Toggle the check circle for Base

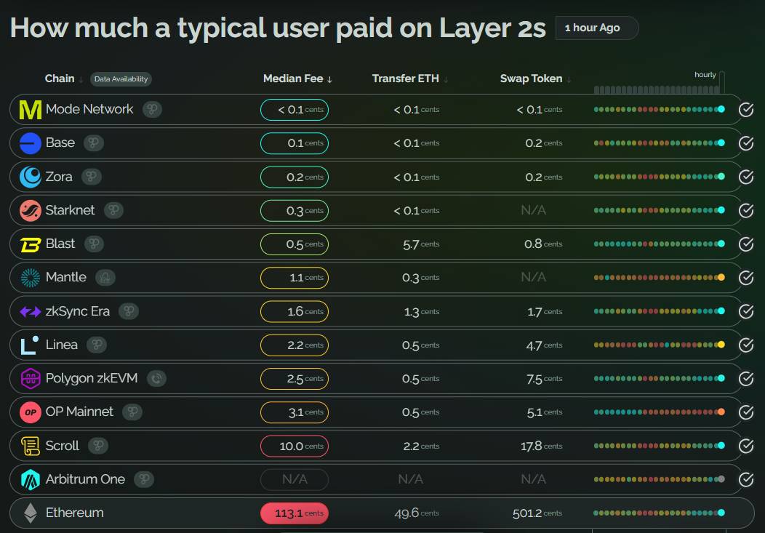pyautogui.click(x=746, y=143)
